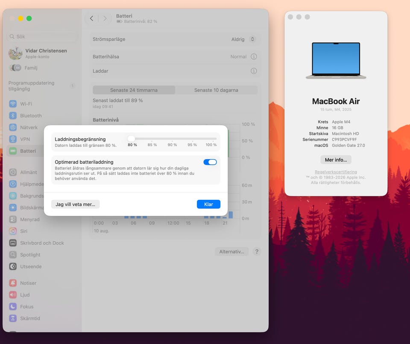Click Jag vill veta mer button

(75, 204)
